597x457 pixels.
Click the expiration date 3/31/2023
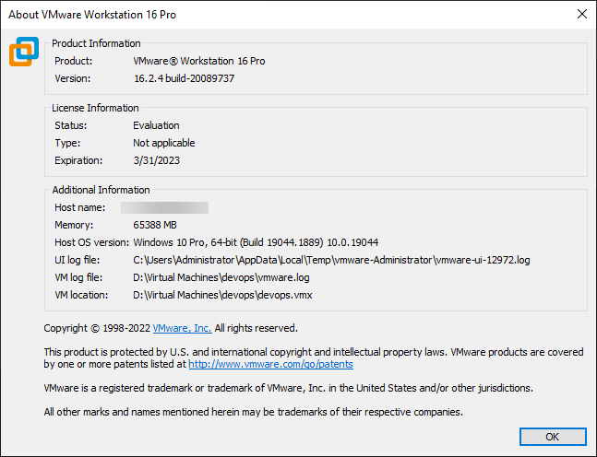pyautogui.click(x=156, y=160)
